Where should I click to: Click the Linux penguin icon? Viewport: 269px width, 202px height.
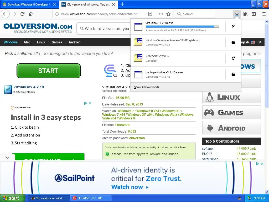point(210,97)
